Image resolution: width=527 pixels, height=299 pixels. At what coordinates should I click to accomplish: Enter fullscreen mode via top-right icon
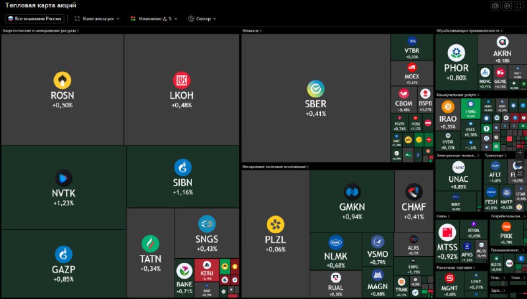tap(518, 6)
